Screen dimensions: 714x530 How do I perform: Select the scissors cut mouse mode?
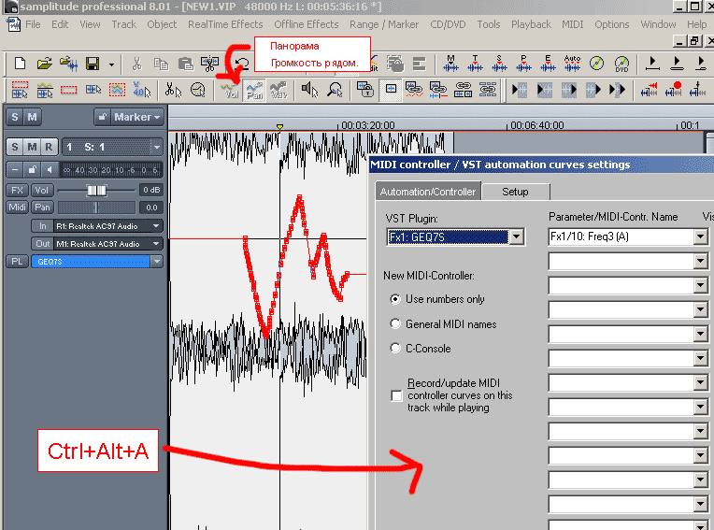click(x=173, y=90)
